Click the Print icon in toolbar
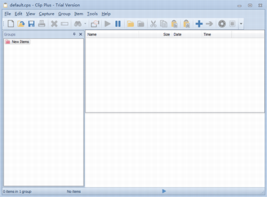This screenshot has height=197, width=267. [42, 24]
